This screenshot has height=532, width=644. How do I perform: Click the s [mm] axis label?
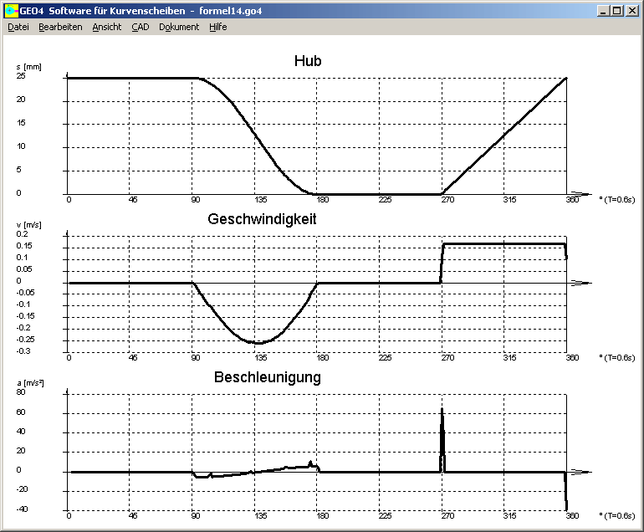29,67
